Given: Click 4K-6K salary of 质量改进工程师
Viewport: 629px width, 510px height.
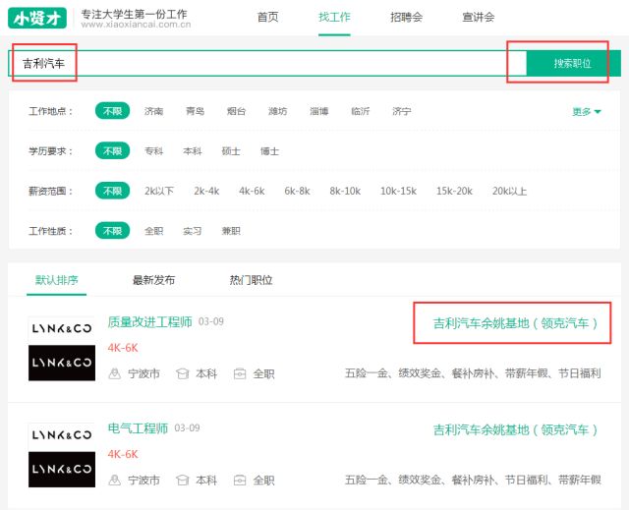Looking at the screenshot, I should pyautogui.click(x=123, y=348).
